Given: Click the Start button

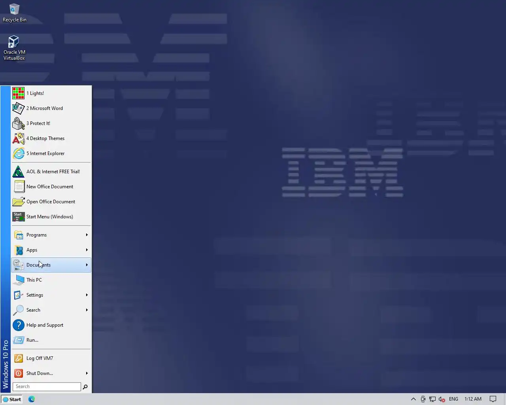Looking at the screenshot, I should point(11,399).
